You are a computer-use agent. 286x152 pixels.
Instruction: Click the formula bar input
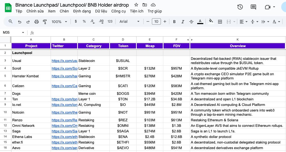(160, 33)
